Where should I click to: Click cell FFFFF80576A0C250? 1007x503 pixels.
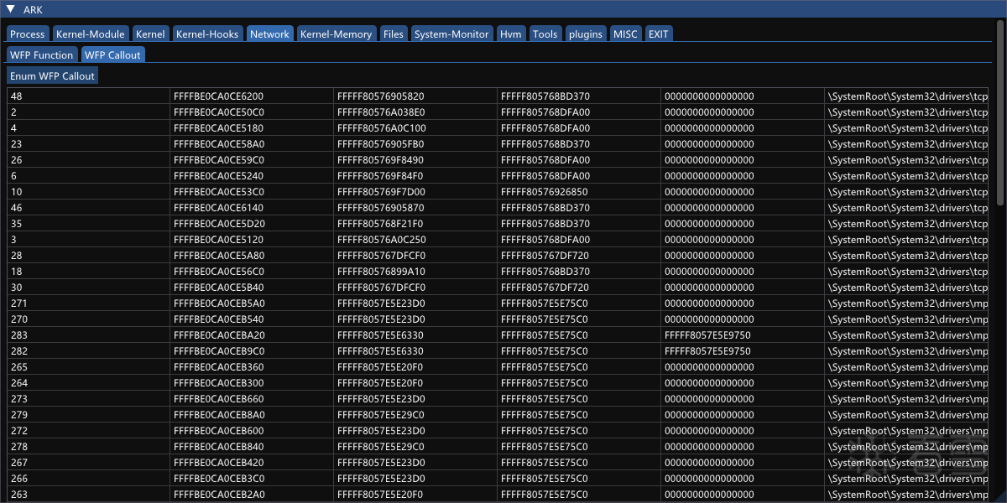pyautogui.click(x=415, y=240)
